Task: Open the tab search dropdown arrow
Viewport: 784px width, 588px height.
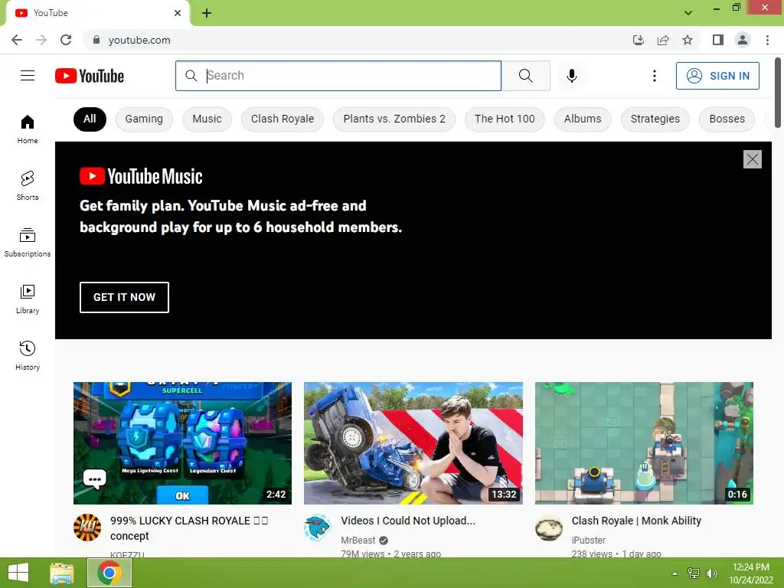Action: tap(688, 13)
